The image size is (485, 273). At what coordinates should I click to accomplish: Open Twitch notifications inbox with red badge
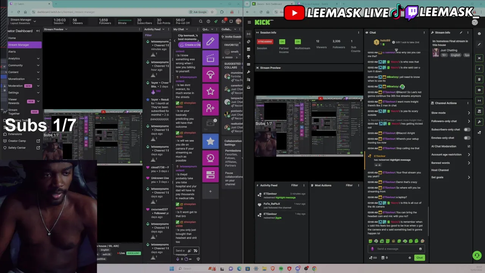[224, 22]
